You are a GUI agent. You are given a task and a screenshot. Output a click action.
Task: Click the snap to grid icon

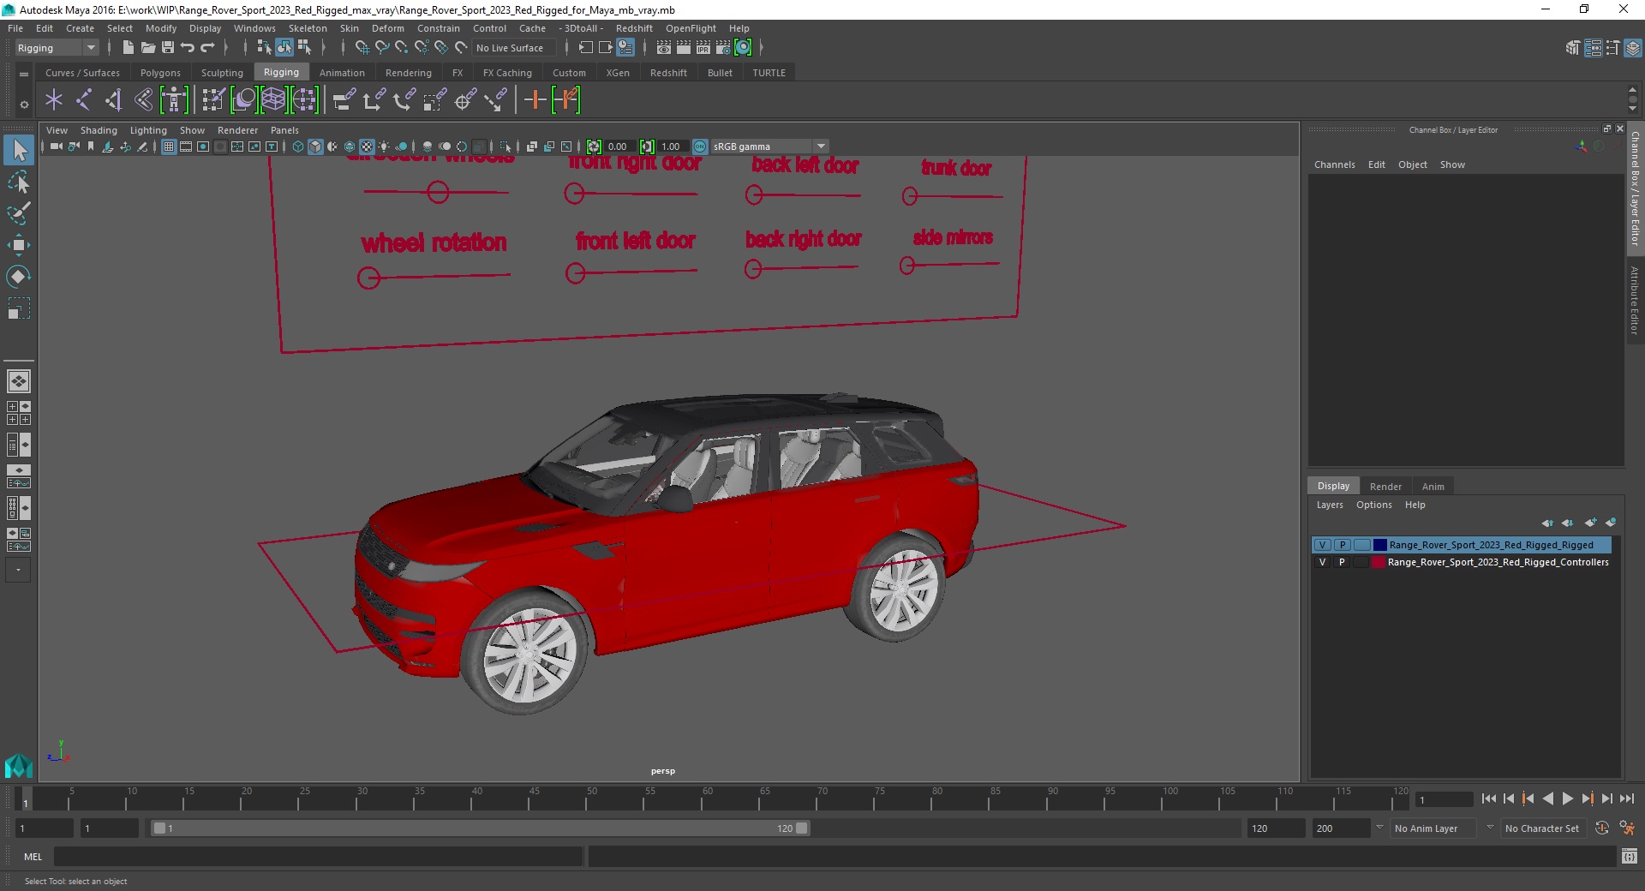362,48
